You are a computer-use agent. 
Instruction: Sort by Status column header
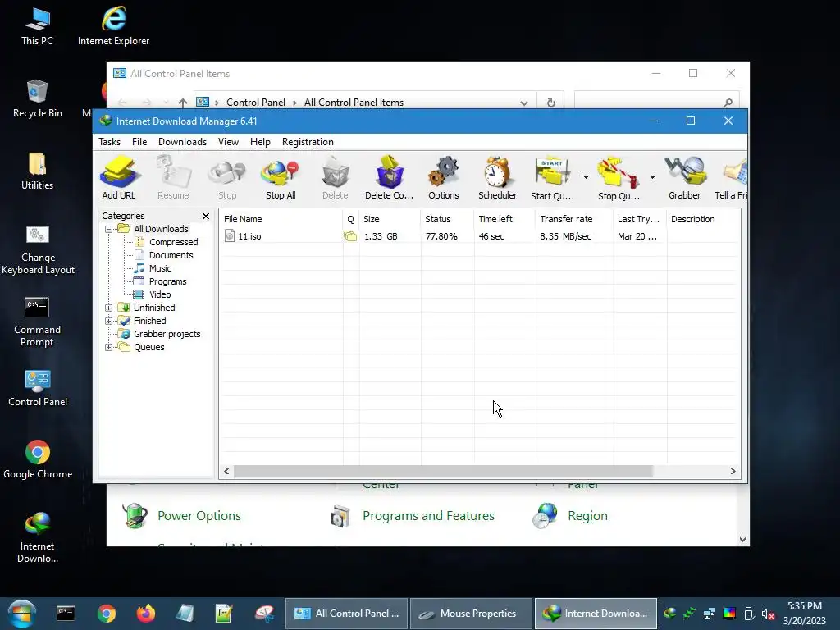(447, 219)
